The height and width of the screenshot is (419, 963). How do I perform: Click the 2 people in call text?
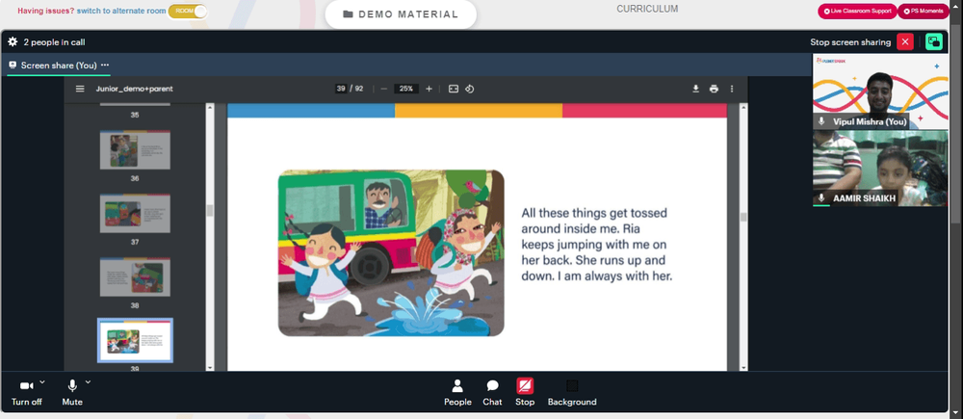[54, 42]
